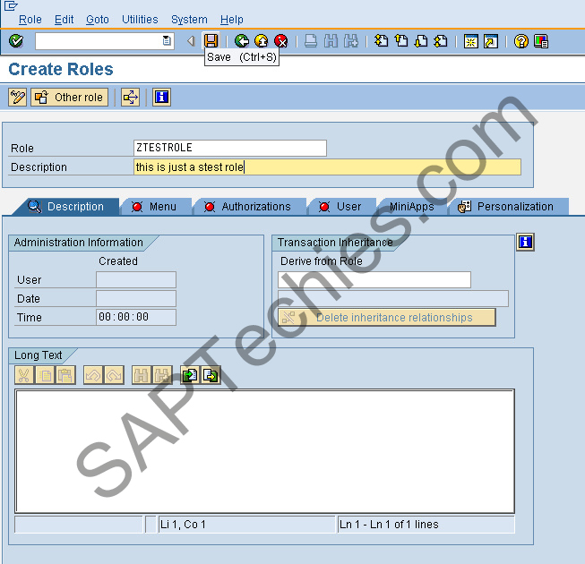Image resolution: width=585 pixels, height=564 pixels.
Task: Click the Find Next binoculars icon
Action: tap(350, 40)
